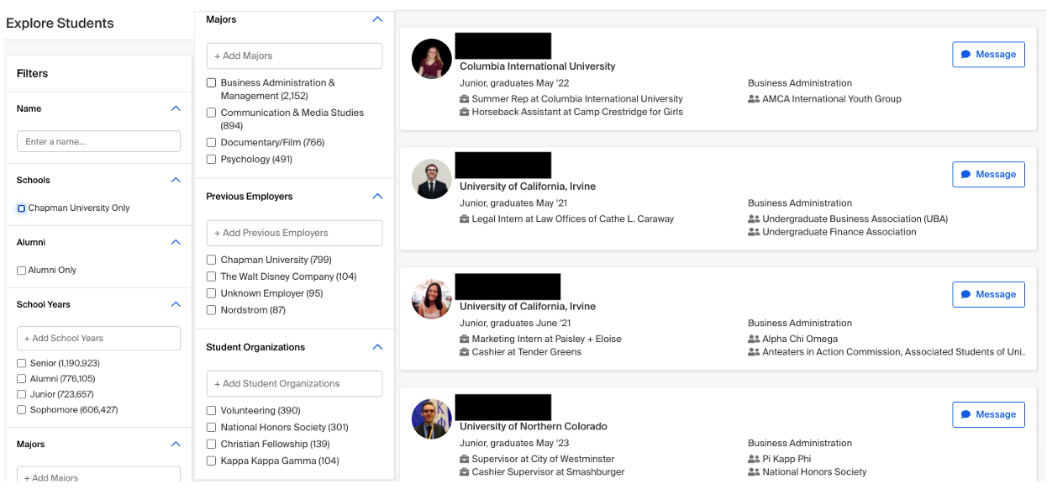Viewport: 1047px width, 500px height.
Task: Collapse the Name filter section
Action: 176,108
